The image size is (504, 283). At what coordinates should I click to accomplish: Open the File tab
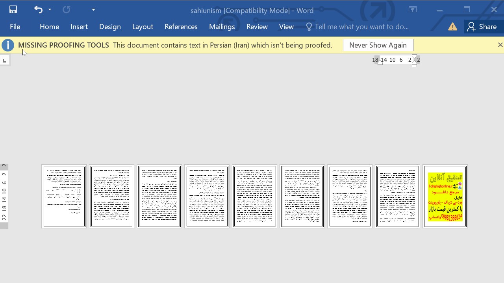tap(15, 27)
